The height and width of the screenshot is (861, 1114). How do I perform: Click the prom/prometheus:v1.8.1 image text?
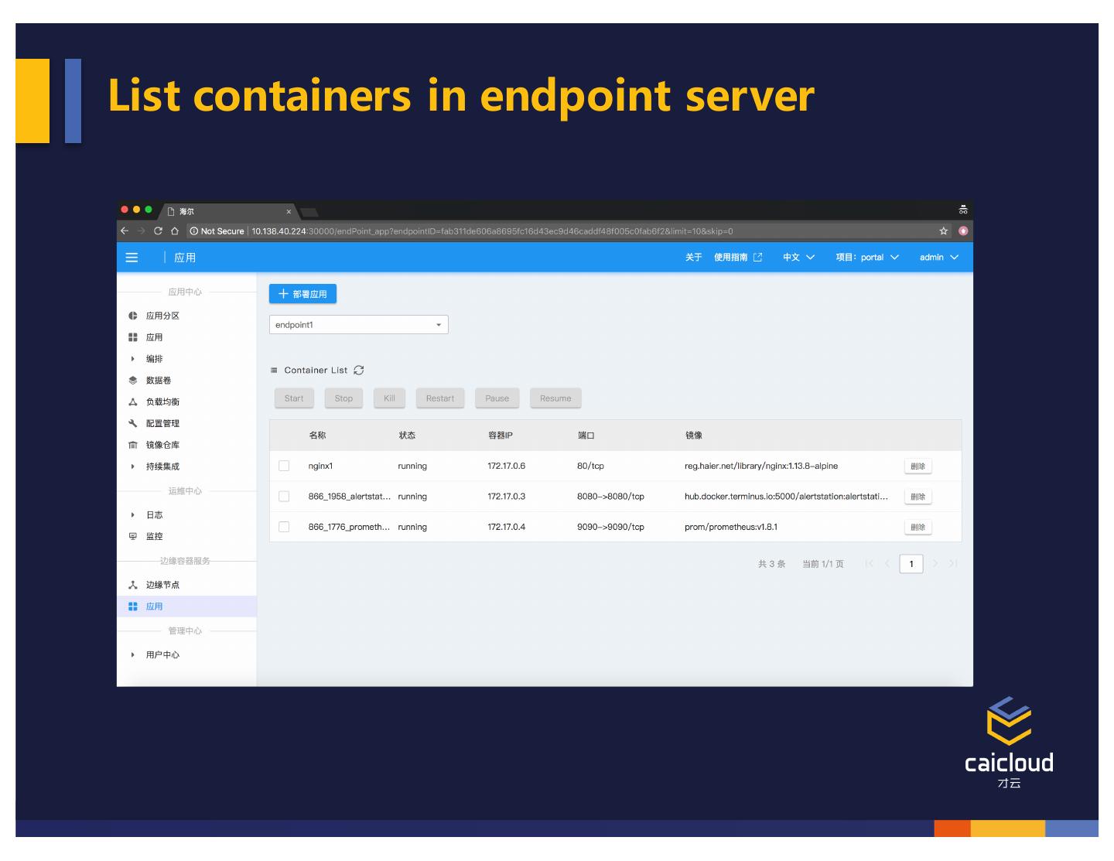[x=731, y=528]
